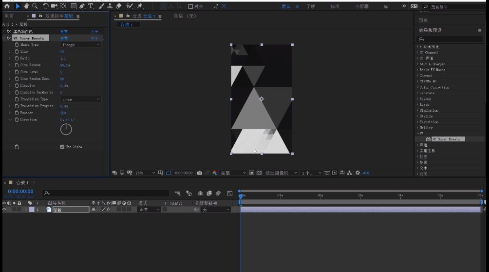489x272 pixels.
Task: Switch to the 标准 workspace tab
Action: pyautogui.click(x=335, y=7)
